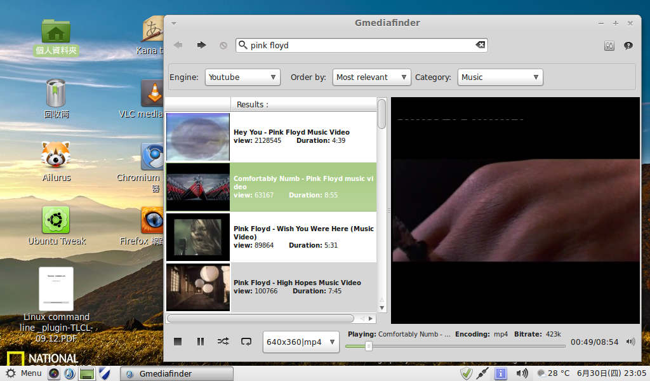Maximize the Gmediafinder window

[616, 23]
